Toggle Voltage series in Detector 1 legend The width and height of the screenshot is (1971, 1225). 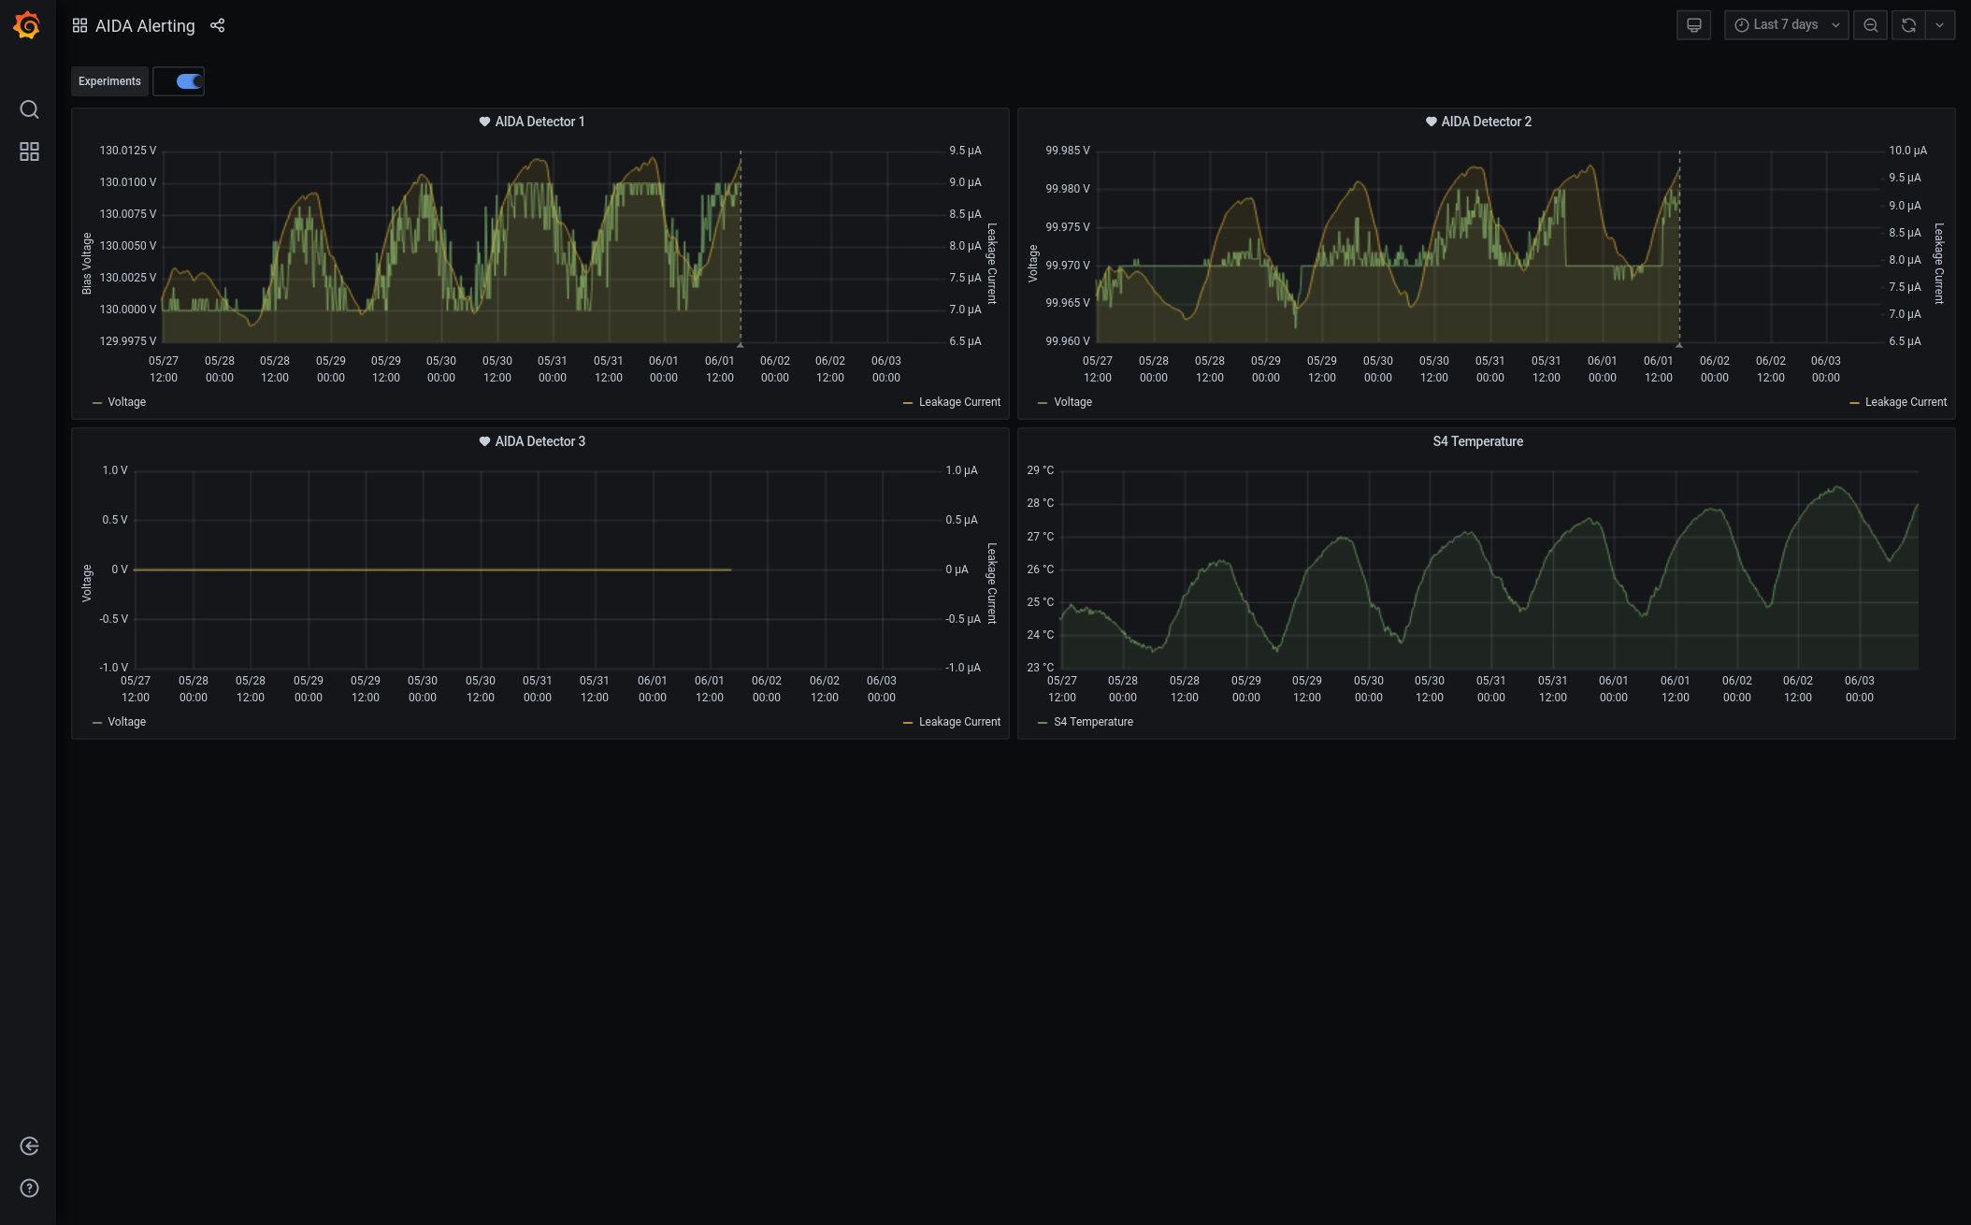126,402
